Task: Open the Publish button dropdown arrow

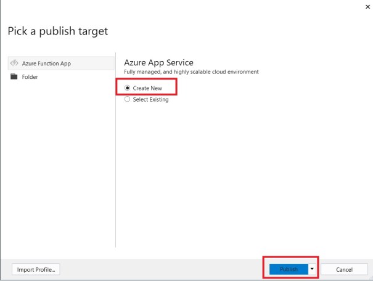Action: 312,269
